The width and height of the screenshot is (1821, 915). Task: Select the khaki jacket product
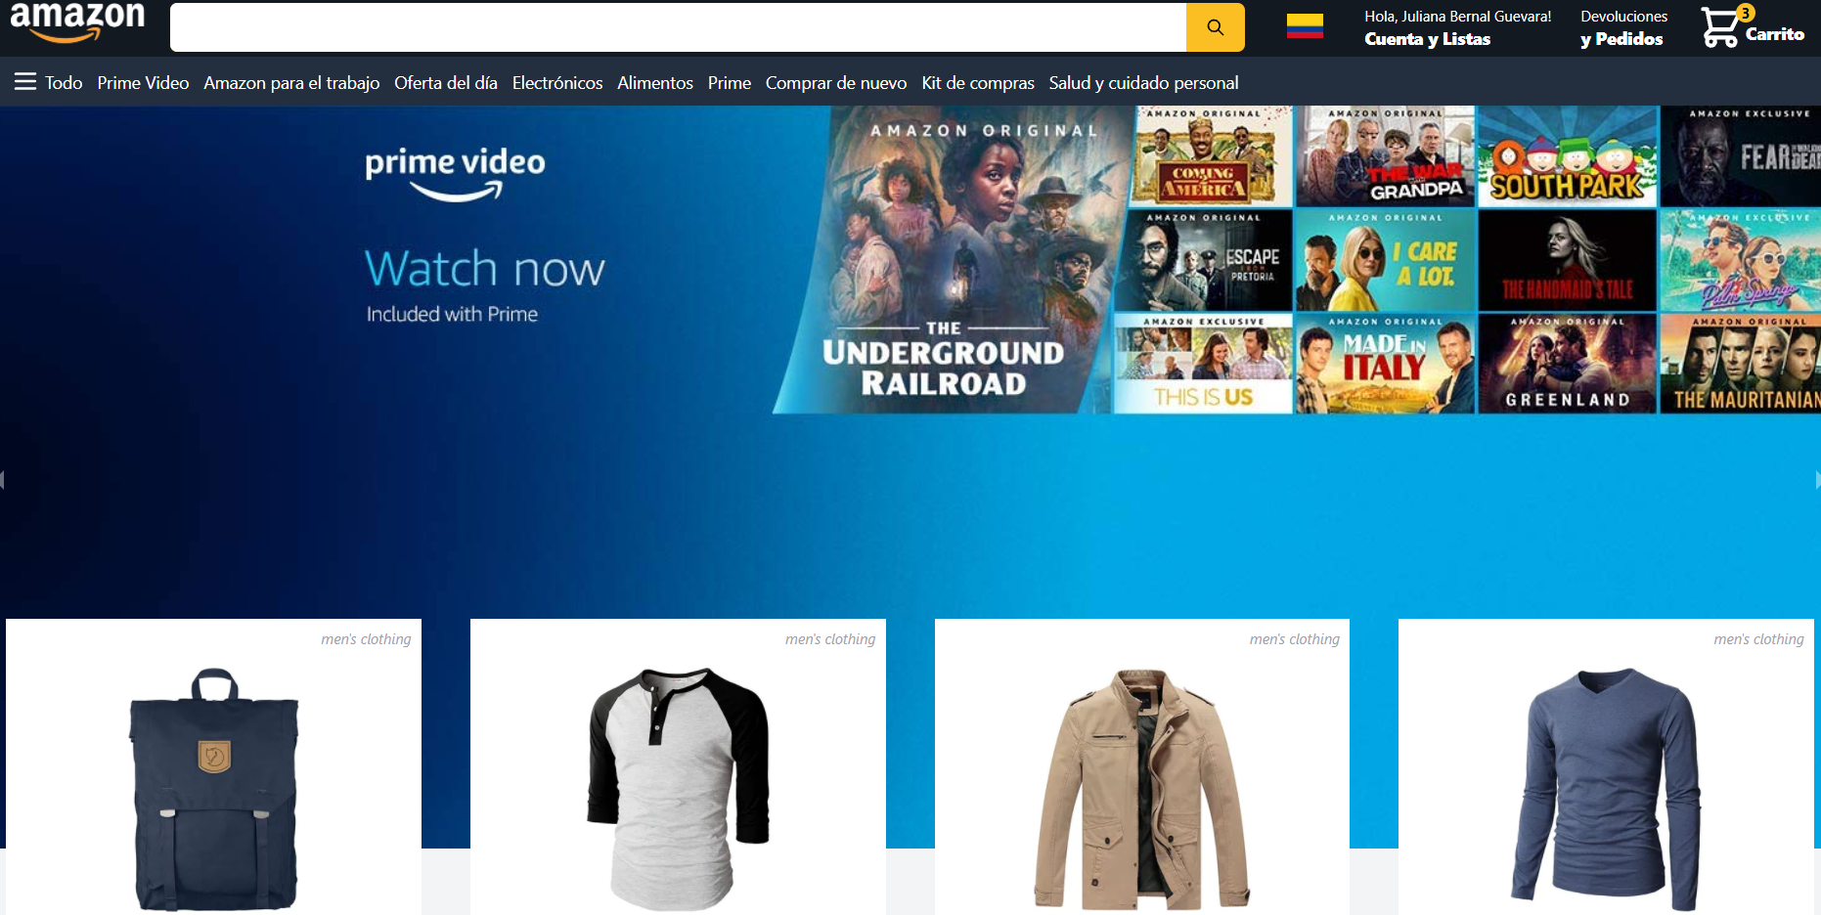(x=1141, y=788)
